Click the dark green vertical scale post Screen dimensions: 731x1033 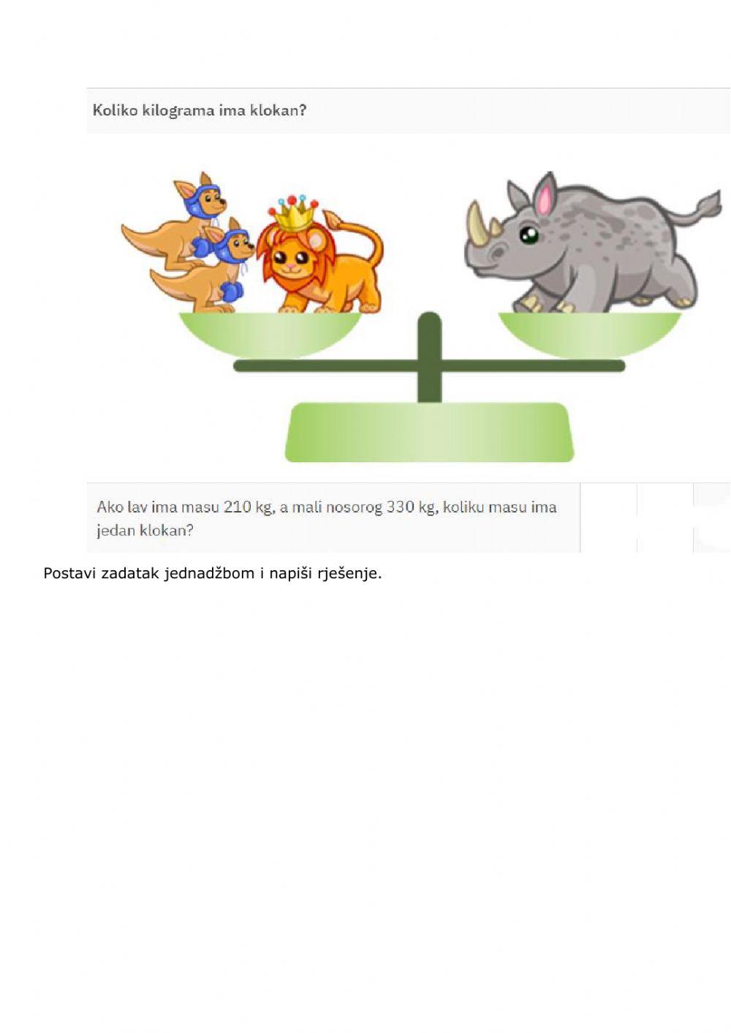click(x=429, y=357)
